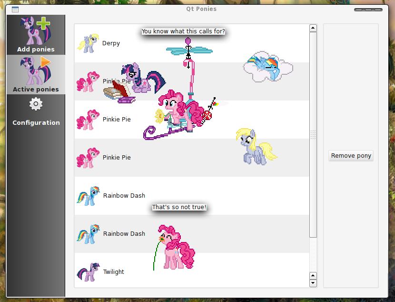Click the Twilight Sparkle with plus icon
Image resolution: width=395 pixels, height=302 pixels.
36,30
